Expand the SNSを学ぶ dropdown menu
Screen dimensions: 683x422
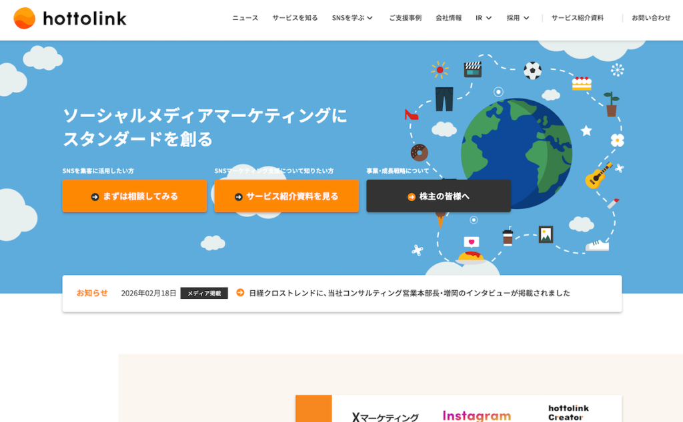(x=352, y=18)
